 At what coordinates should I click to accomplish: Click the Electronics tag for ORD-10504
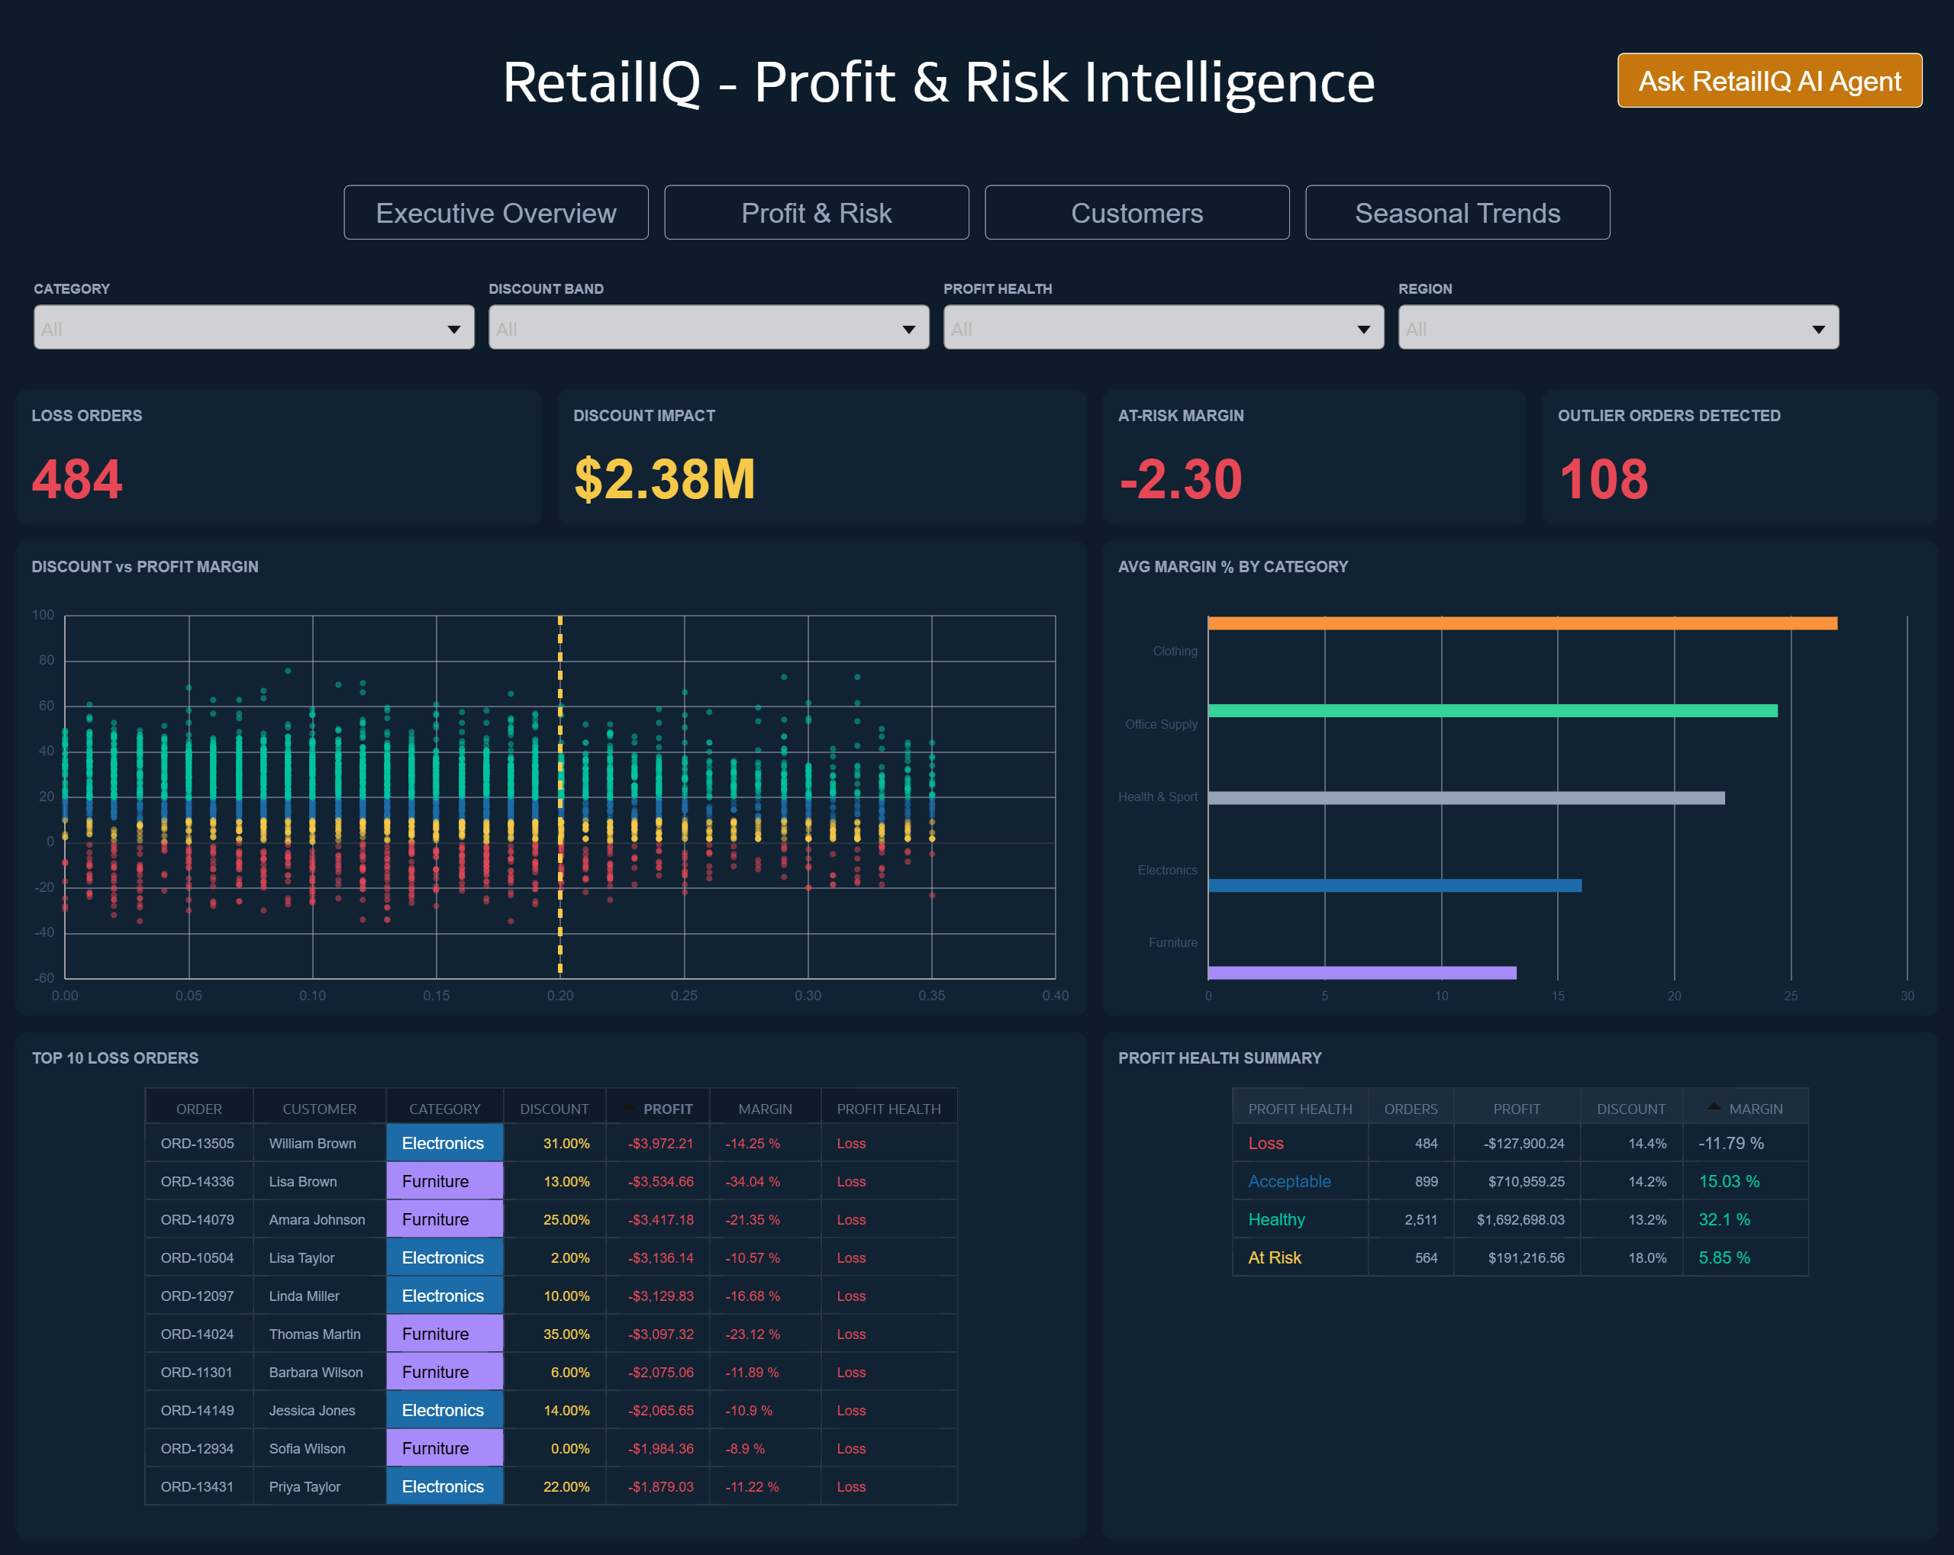[x=443, y=1257]
